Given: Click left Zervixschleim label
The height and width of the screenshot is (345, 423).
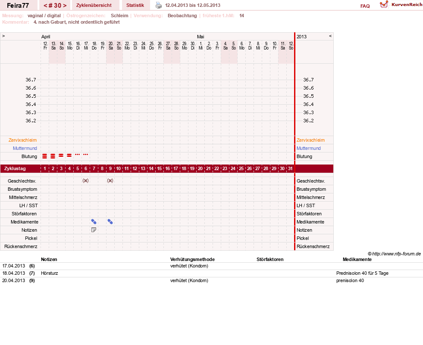Looking at the screenshot, I should (x=23, y=140).
